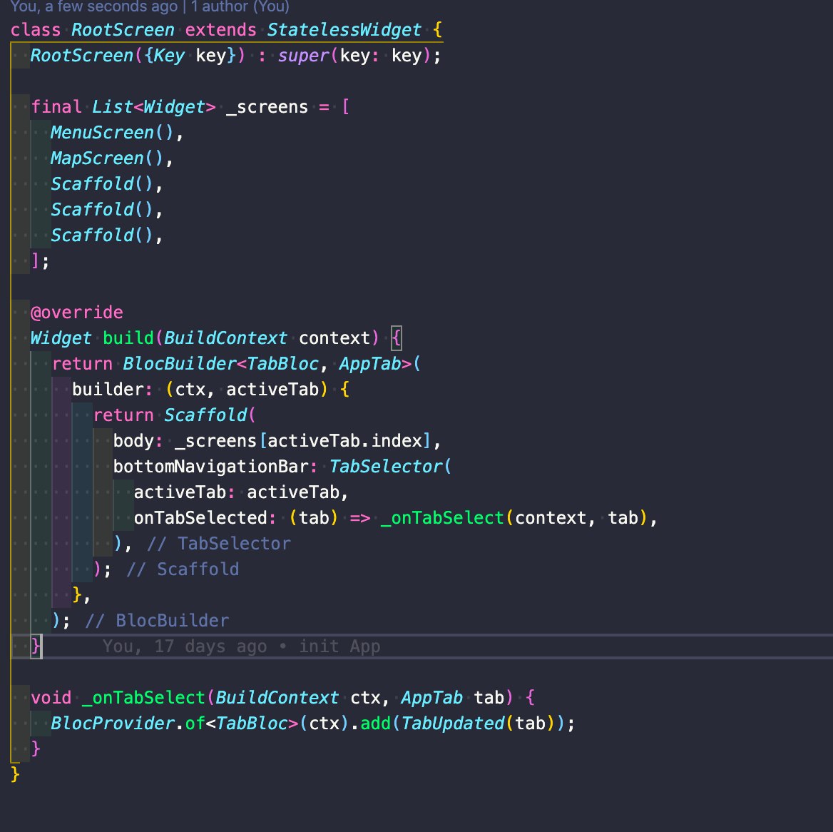The width and height of the screenshot is (833, 832).
Task: Click the '1 author (You)' code lens
Action: [240, 6]
